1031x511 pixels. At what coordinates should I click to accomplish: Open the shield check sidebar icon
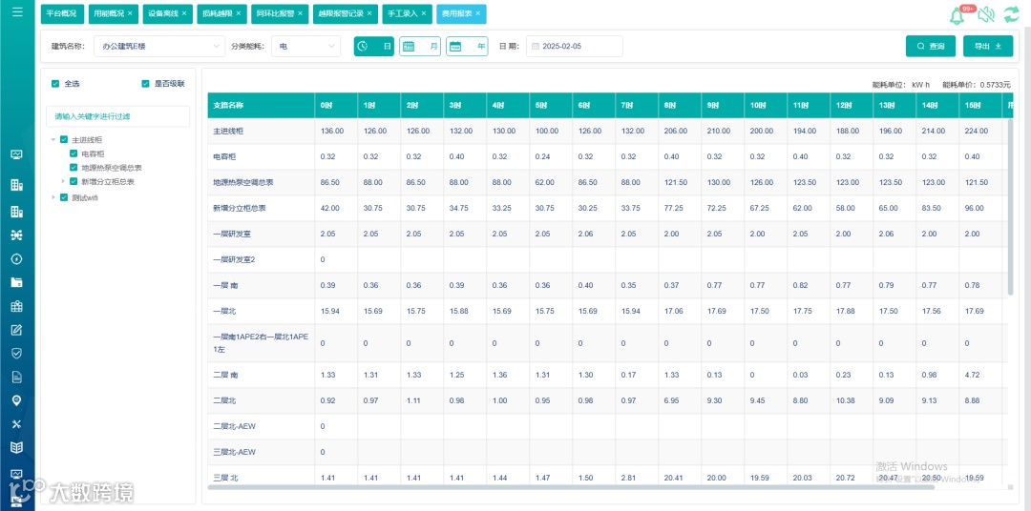click(x=17, y=354)
